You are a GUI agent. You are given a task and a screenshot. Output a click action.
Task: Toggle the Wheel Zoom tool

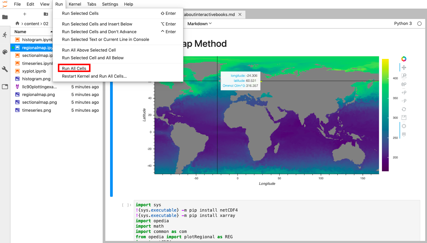[x=404, y=84]
